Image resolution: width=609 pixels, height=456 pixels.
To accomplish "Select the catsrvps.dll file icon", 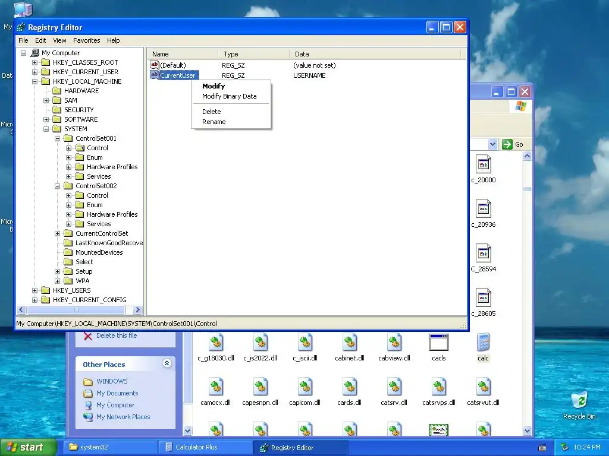I will coord(439,387).
